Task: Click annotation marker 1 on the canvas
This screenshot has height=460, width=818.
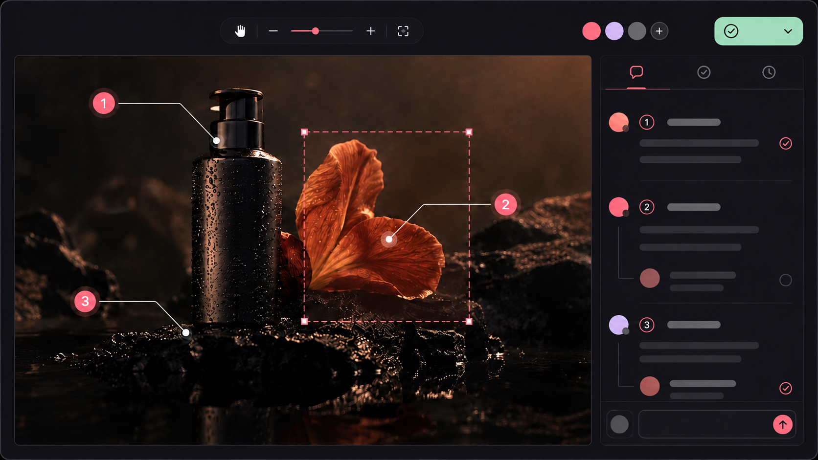Action: pyautogui.click(x=104, y=103)
